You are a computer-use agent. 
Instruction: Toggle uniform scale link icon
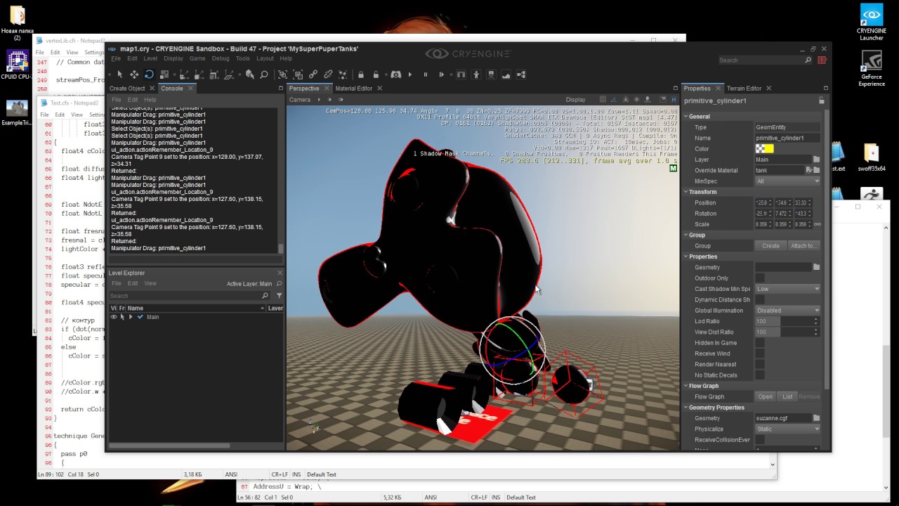[x=817, y=224]
